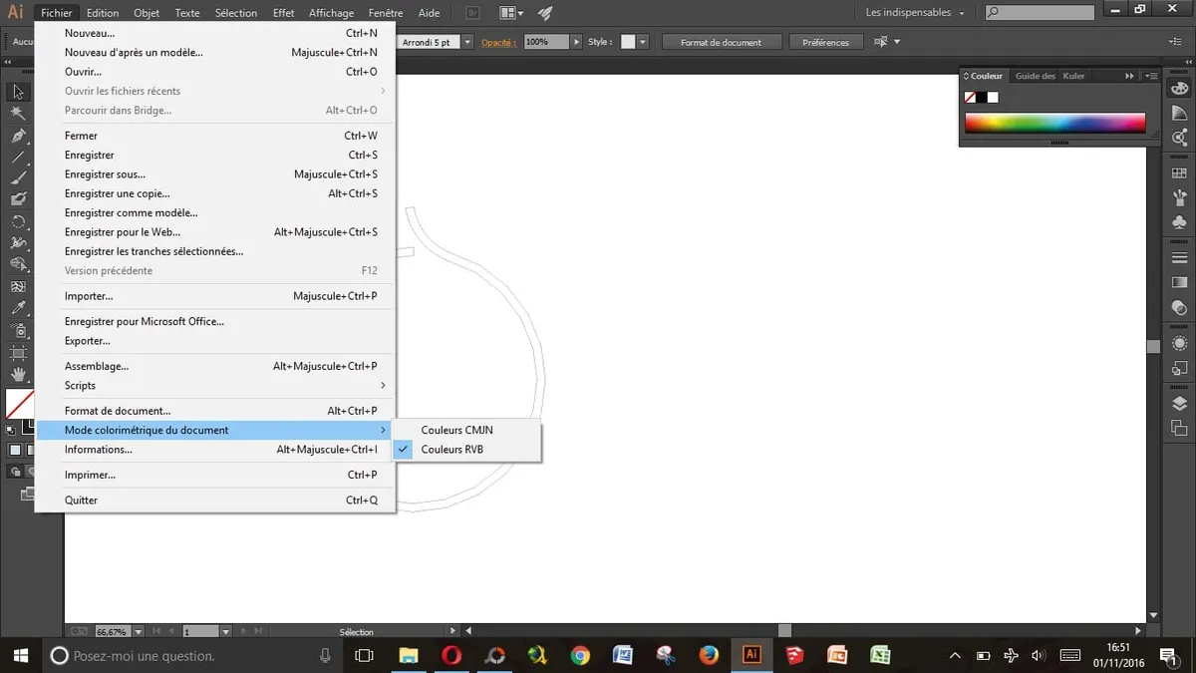This screenshot has width=1196, height=673.
Task: Click the opacity 100% input field
Action: click(x=546, y=42)
